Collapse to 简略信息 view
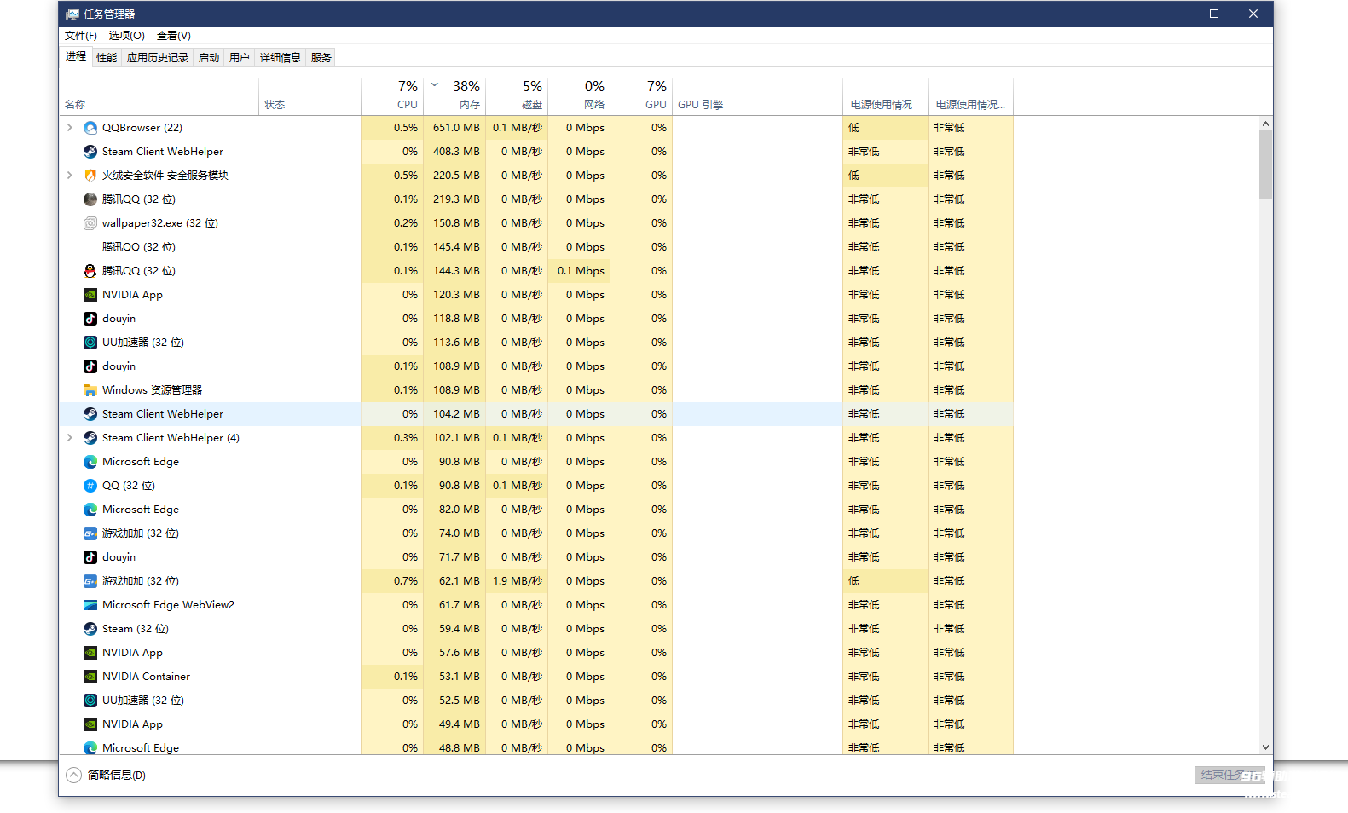This screenshot has width=1348, height=813. point(107,775)
